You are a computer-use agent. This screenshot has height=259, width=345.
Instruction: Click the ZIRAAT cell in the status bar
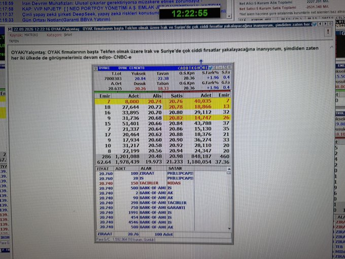(105, 234)
